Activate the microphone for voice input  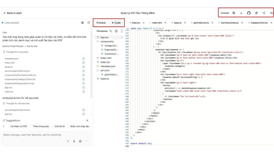click(74, 141)
